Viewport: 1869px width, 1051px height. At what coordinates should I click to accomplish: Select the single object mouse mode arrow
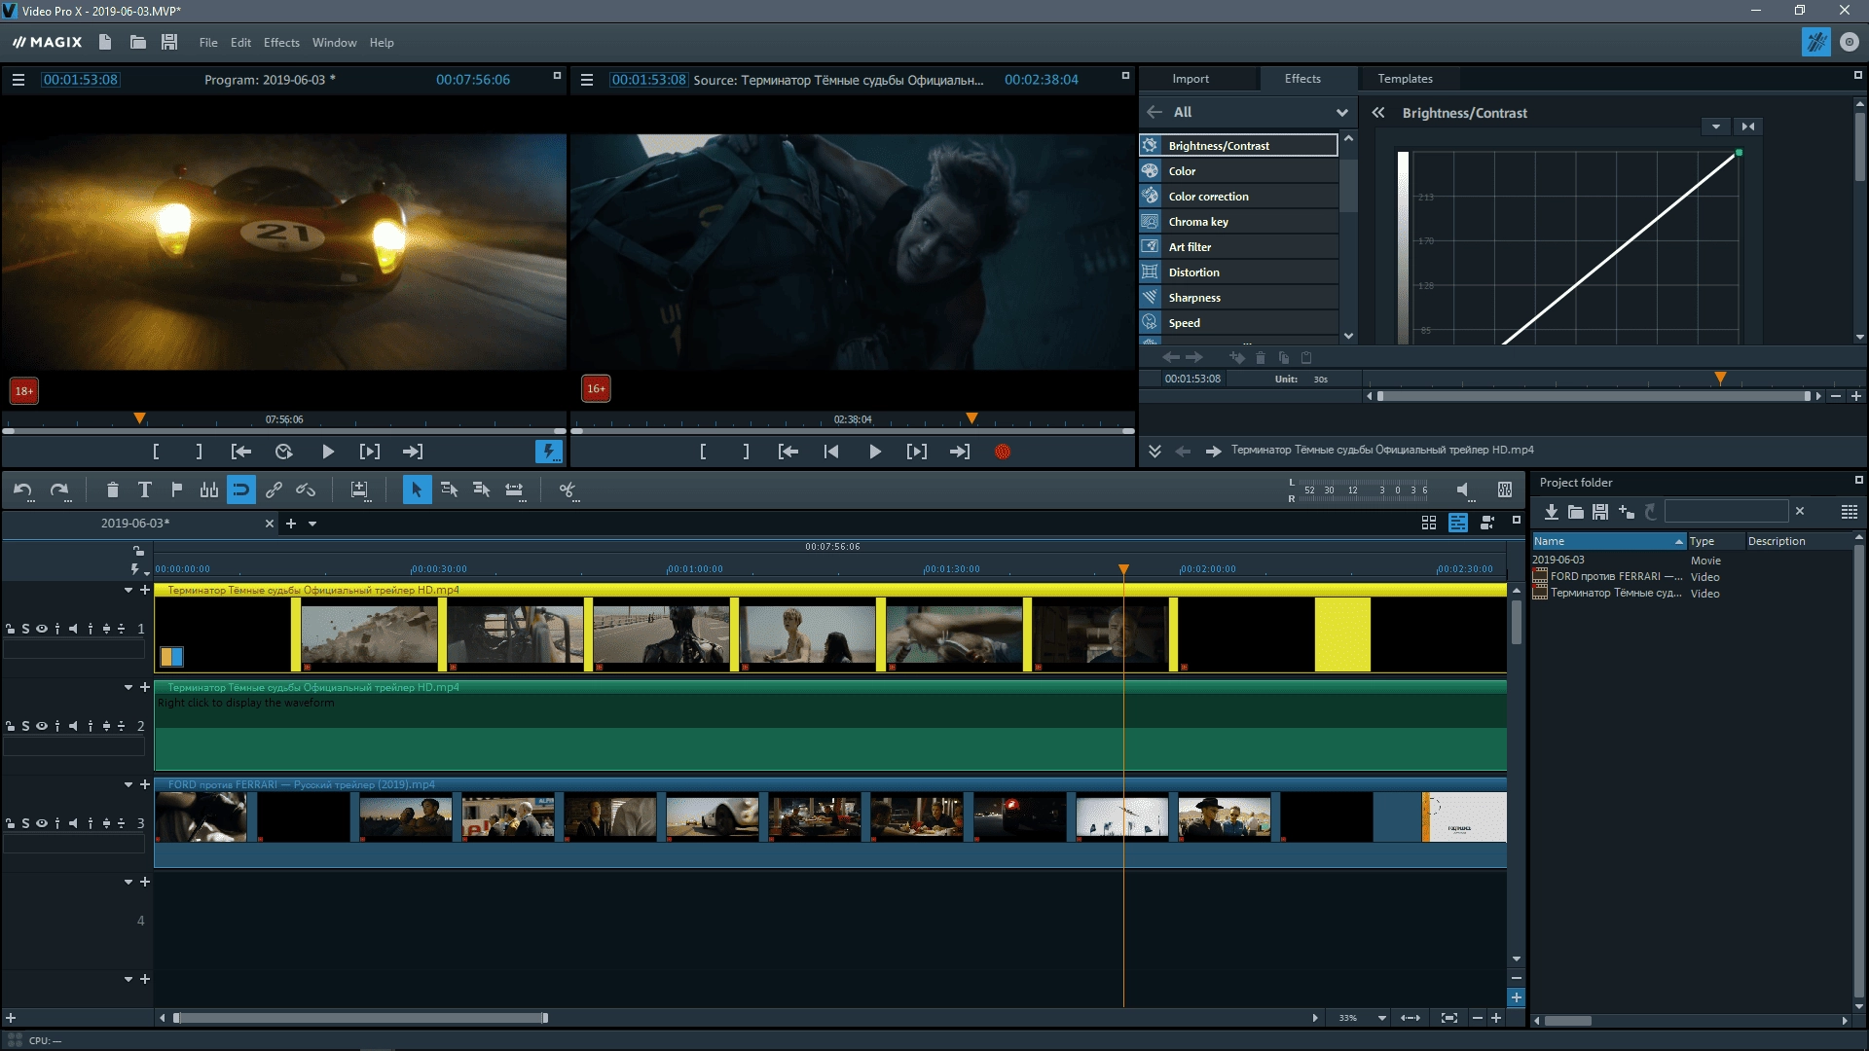coord(417,489)
